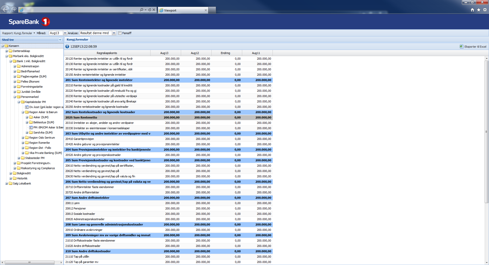Select Risikostyring og Compliance folder

coord(36,168)
